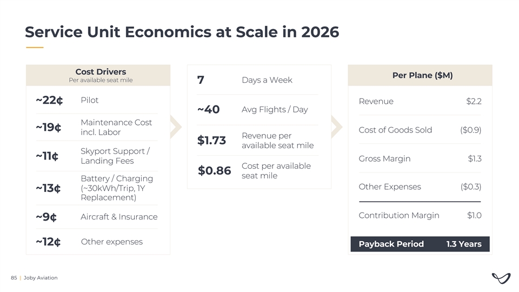Click the Skyport Support / Landing Fees text
The width and height of the screenshot is (519, 292).
tap(115, 156)
